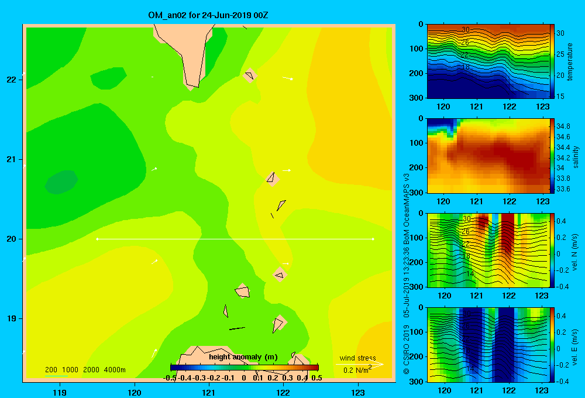
Task: Click the wind vector arrow near 122E 20.9N
Action: pos(287,170)
